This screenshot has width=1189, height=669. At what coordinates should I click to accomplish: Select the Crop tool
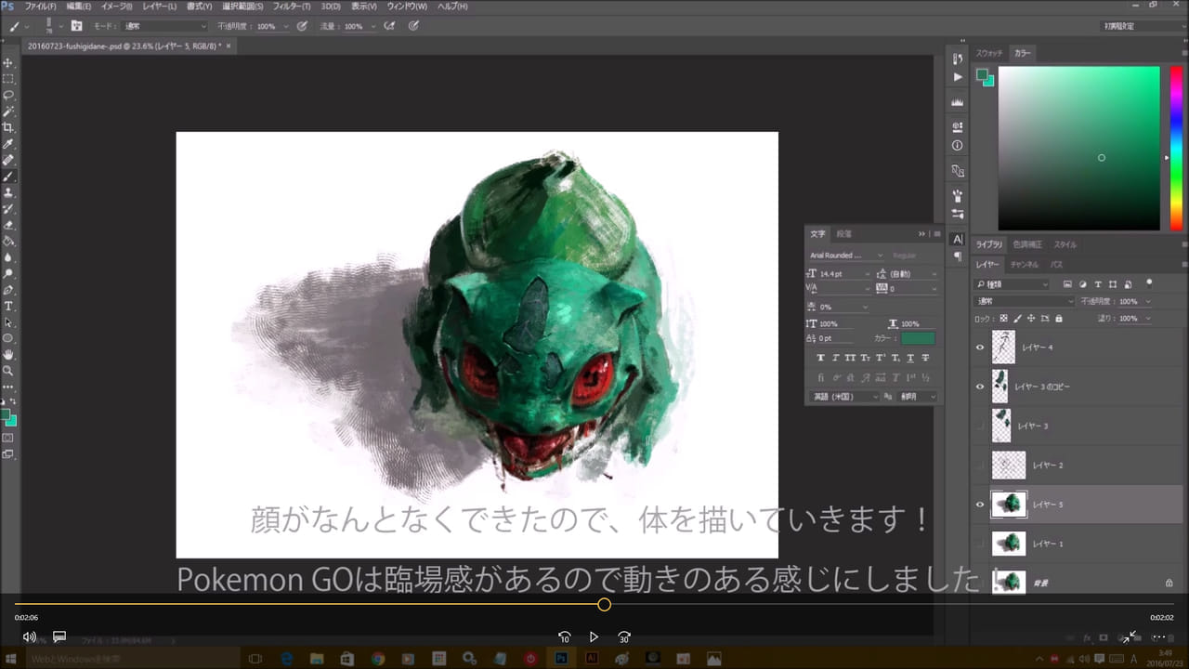coord(8,127)
